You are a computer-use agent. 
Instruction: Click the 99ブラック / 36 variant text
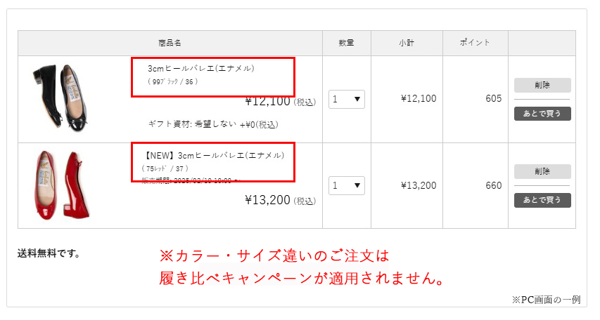173,81
